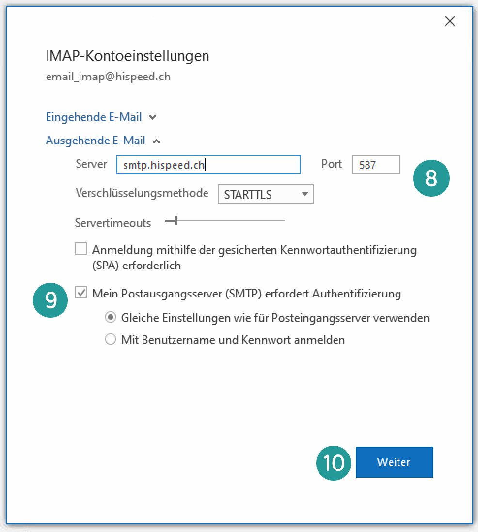Image resolution: width=478 pixels, height=532 pixels.
Task: Expand the Eingehende E-Mail section
Action: point(101,117)
